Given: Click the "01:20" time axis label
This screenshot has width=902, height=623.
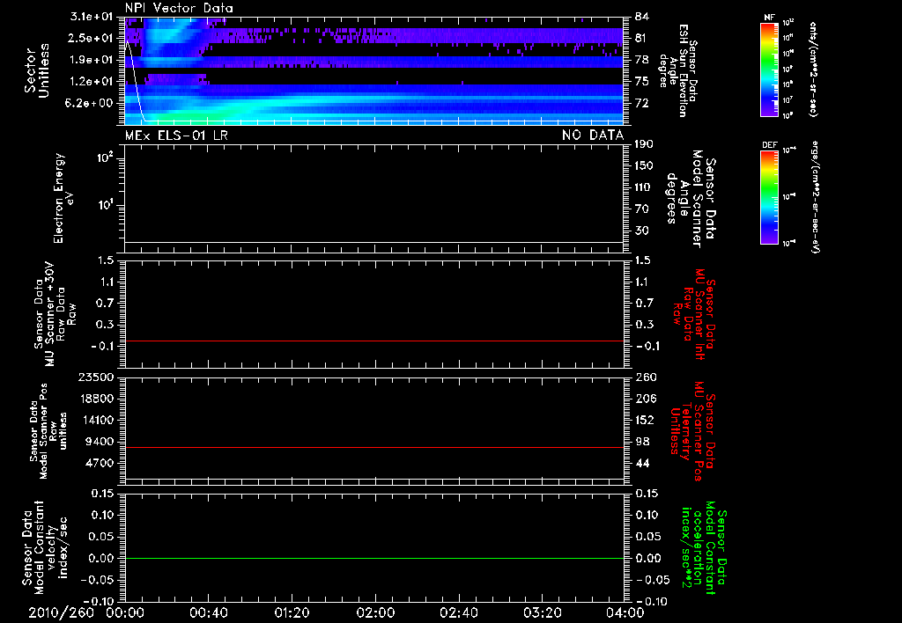Looking at the screenshot, I should click(x=292, y=612).
